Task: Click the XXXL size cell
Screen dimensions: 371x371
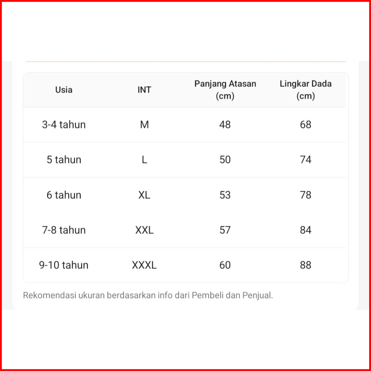Action: pyautogui.click(x=144, y=265)
